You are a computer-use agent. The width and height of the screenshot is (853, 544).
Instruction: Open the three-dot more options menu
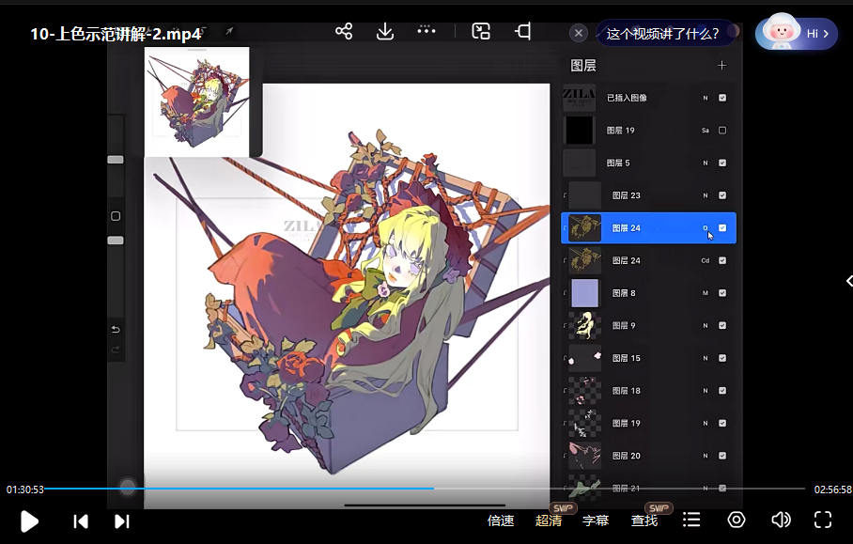pos(426,30)
